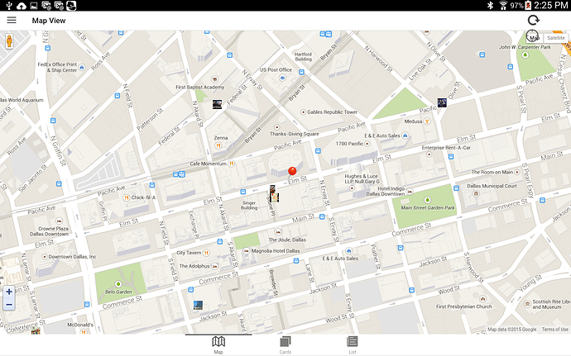Click FedEx Office Print & Ship icon
The image size is (571, 356).
click(x=82, y=67)
